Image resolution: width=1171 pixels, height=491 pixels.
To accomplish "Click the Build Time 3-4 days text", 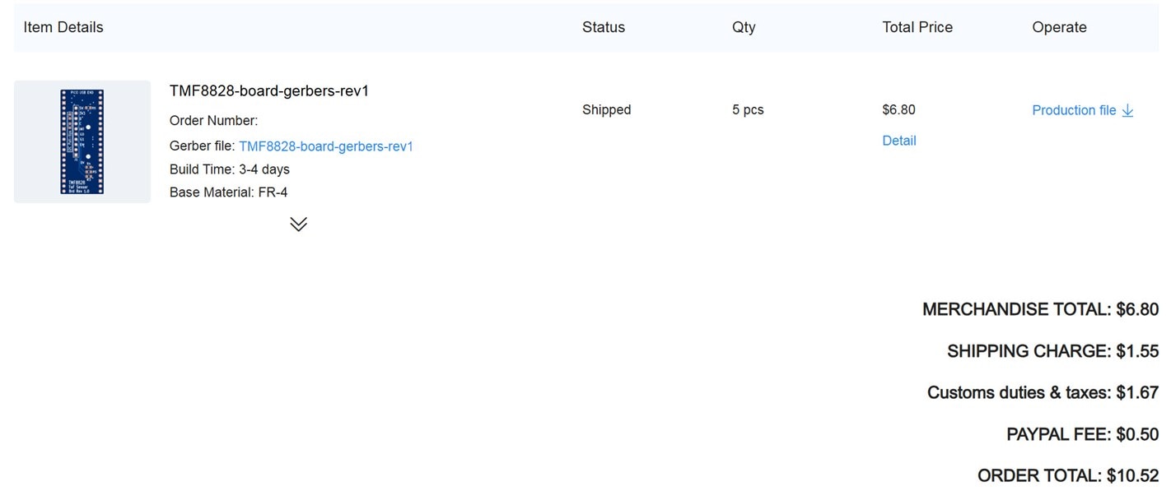I will point(230,169).
